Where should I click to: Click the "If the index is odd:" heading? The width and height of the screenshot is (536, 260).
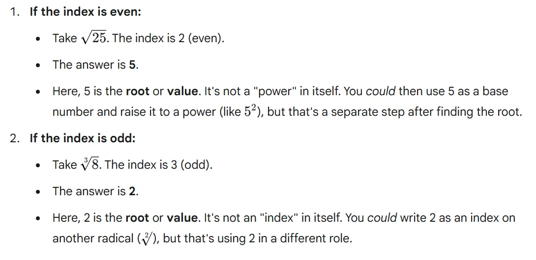pos(82,138)
